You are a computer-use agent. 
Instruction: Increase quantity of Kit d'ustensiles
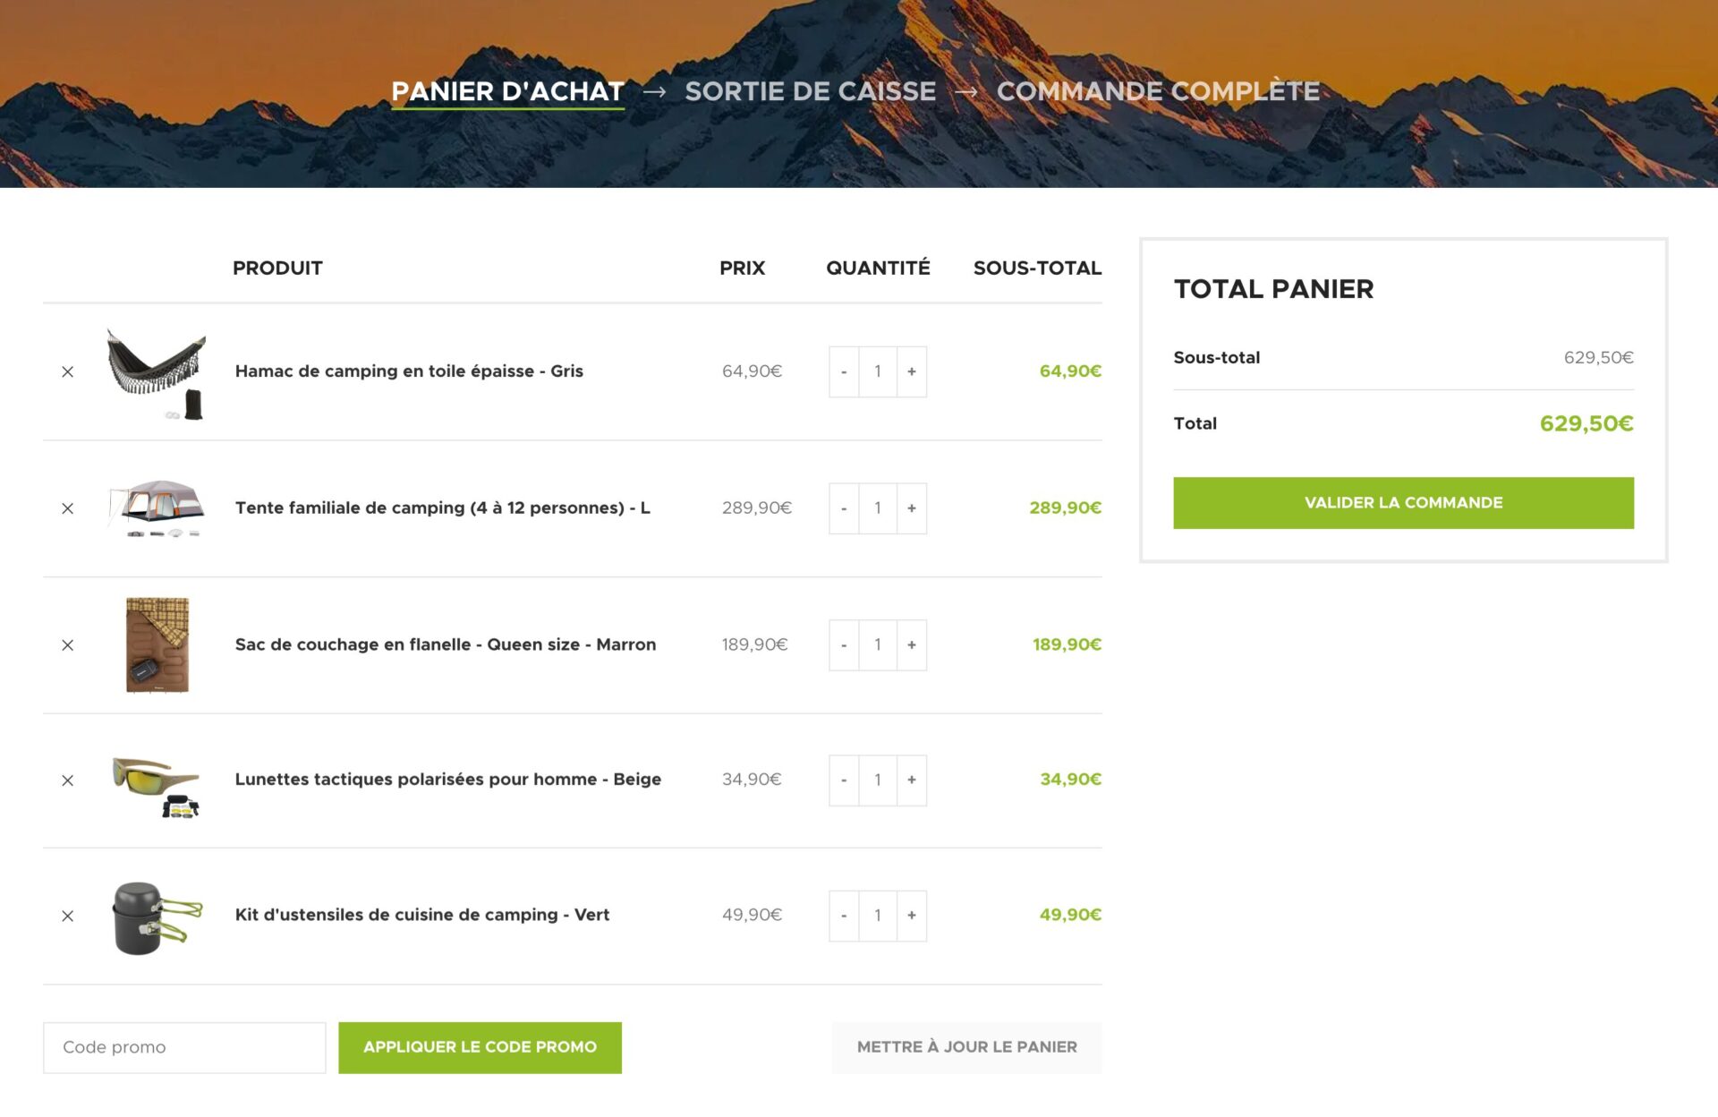pyautogui.click(x=911, y=916)
